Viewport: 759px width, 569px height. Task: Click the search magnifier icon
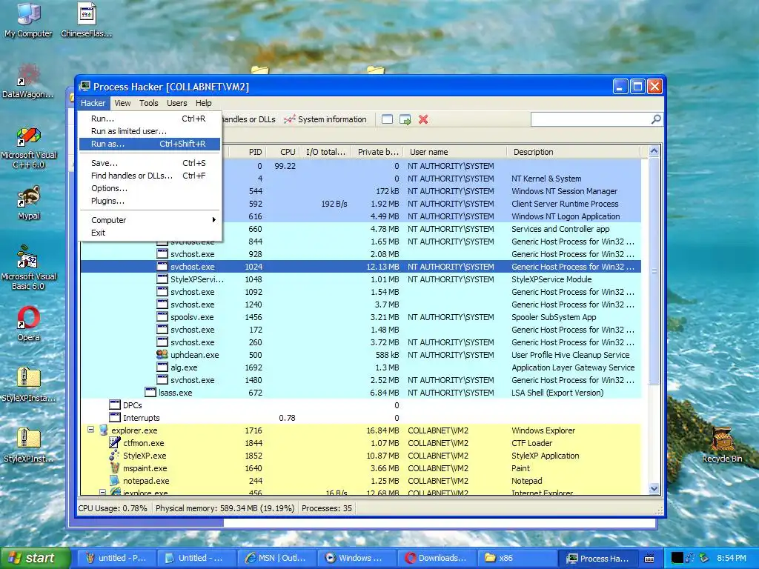pyautogui.click(x=656, y=119)
